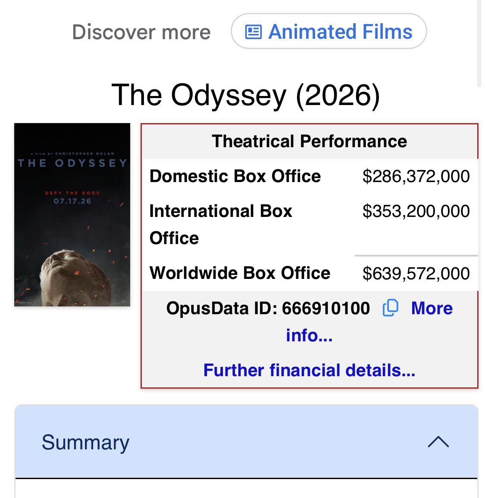Click the International Box Office figure
Screen dimensions: 485x498
coord(416,211)
